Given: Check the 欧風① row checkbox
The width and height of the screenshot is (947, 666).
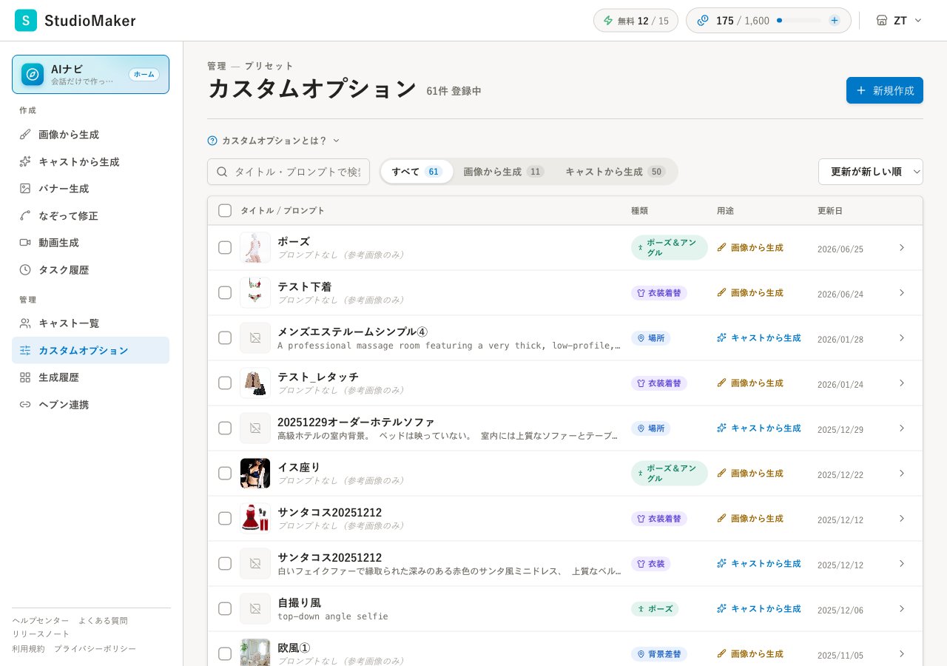Looking at the screenshot, I should click(x=225, y=654).
